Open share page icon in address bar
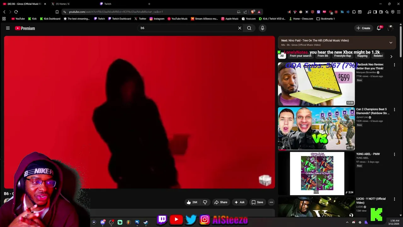The width and height of the screenshot is (403, 227). coord(245,12)
